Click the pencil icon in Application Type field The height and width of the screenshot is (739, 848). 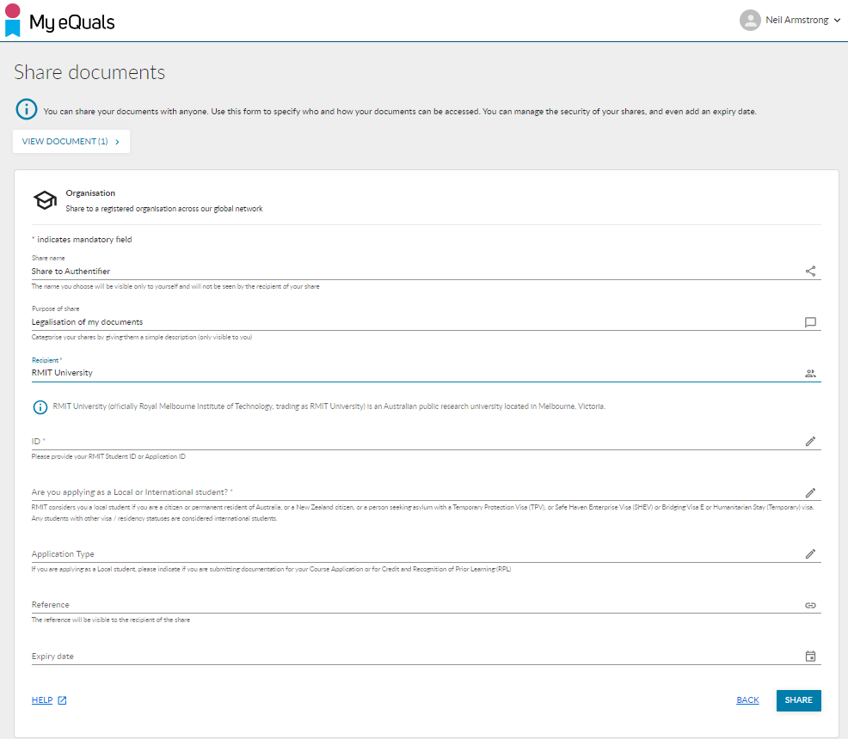(x=810, y=553)
